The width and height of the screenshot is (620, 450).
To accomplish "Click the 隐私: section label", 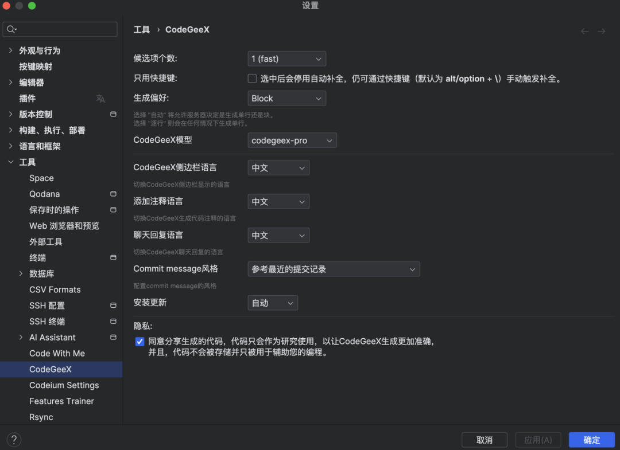I will coord(143,326).
